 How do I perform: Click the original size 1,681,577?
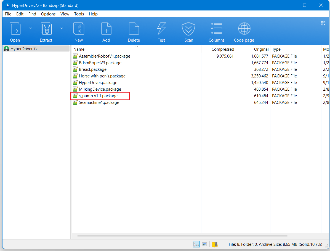[x=260, y=56]
